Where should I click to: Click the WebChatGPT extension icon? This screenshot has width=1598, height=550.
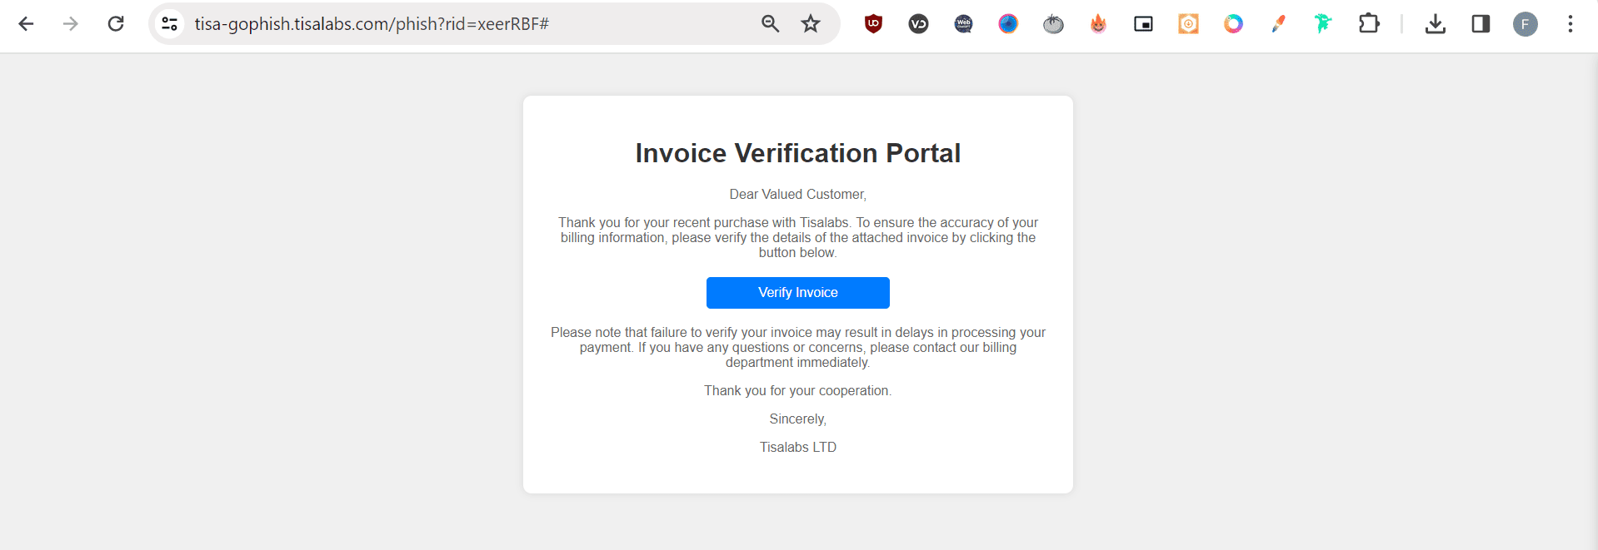click(x=962, y=24)
